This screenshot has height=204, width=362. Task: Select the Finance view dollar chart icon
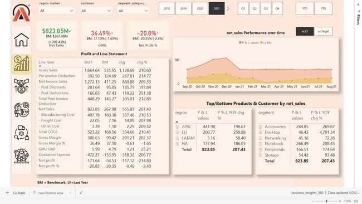coord(22,64)
